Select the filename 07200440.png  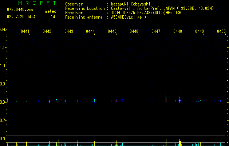pos(20,9)
